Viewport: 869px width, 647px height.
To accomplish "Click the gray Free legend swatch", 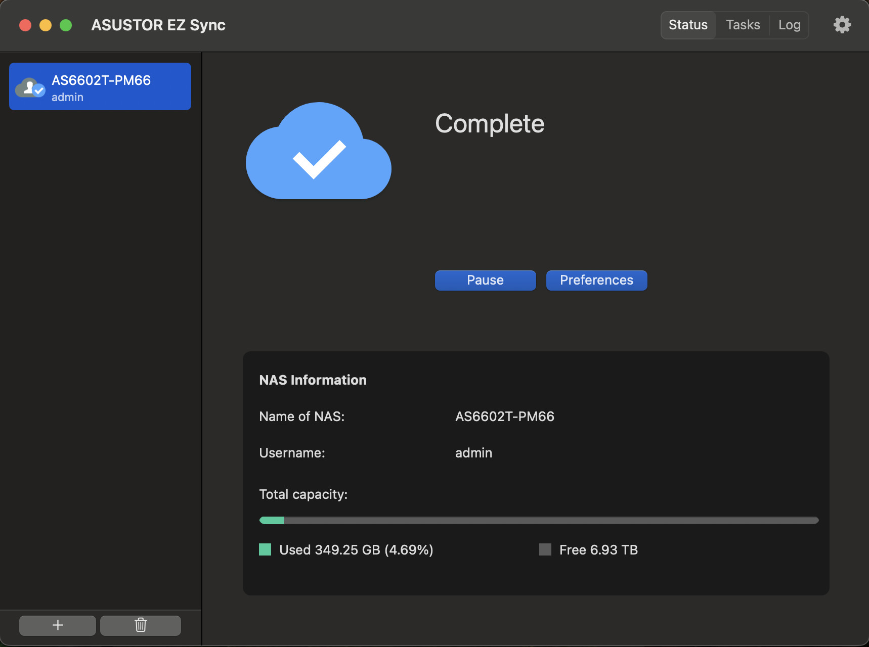I will [x=545, y=549].
